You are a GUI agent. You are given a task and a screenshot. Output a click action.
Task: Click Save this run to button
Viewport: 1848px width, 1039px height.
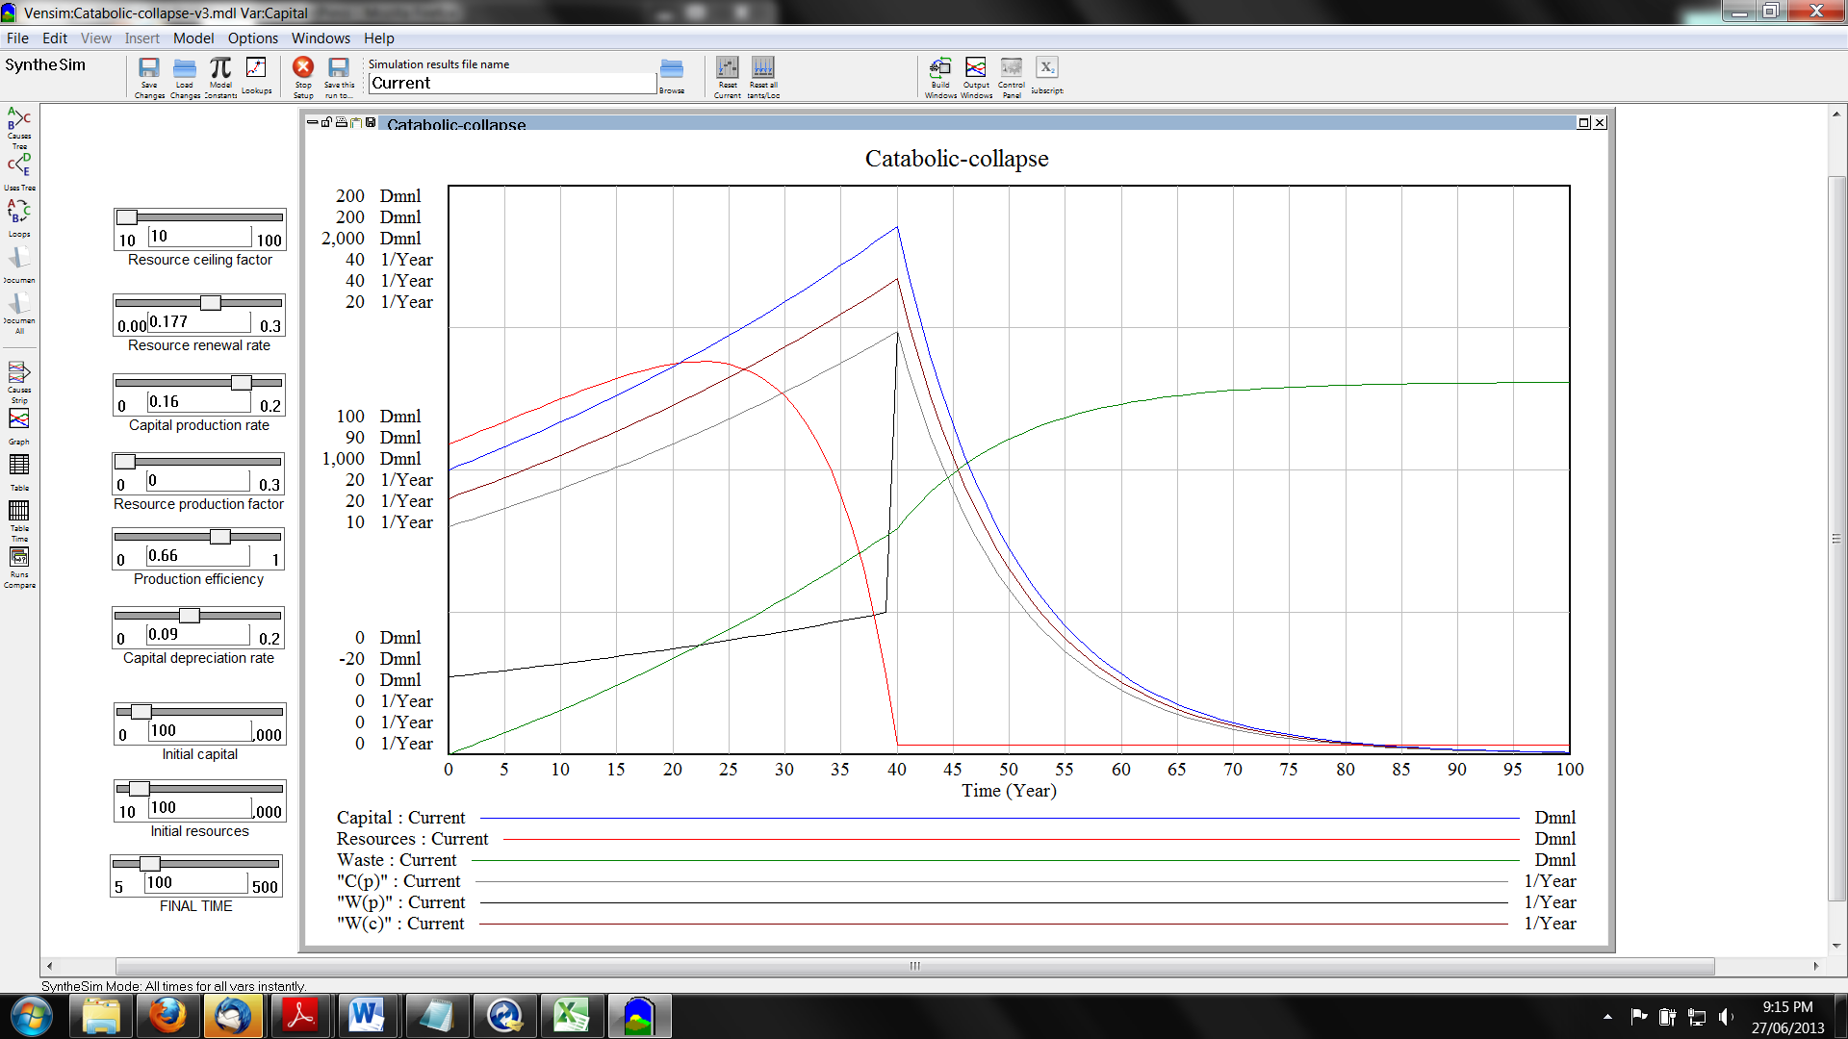pyautogui.click(x=338, y=68)
